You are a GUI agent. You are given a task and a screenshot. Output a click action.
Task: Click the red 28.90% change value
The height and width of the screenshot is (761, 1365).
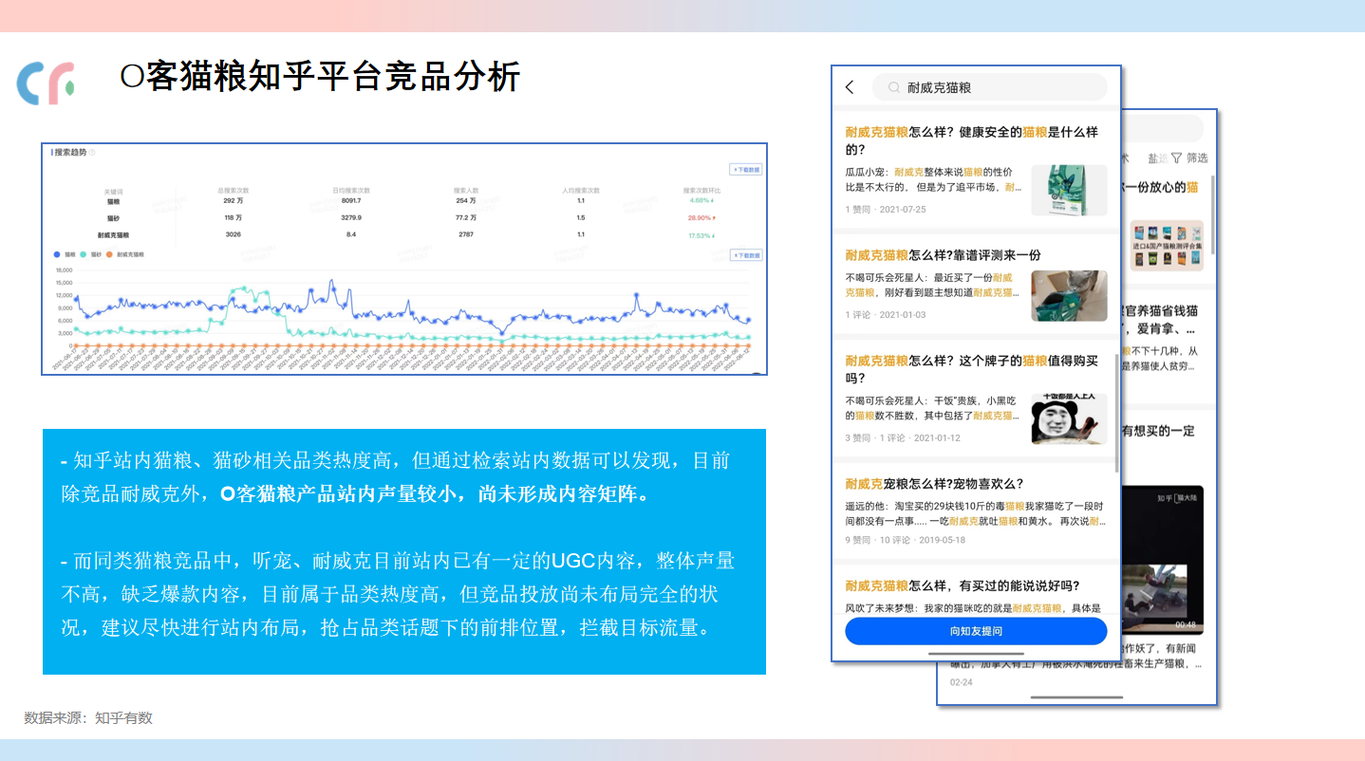(701, 217)
